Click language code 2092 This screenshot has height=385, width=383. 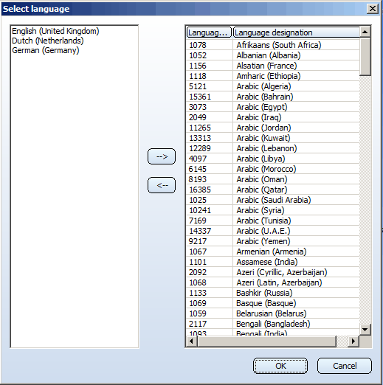tap(198, 272)
